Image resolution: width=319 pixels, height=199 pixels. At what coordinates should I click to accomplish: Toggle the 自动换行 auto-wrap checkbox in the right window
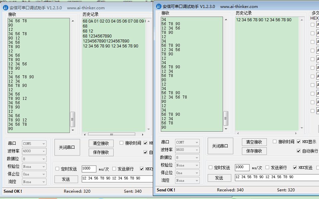pos(298,151)
